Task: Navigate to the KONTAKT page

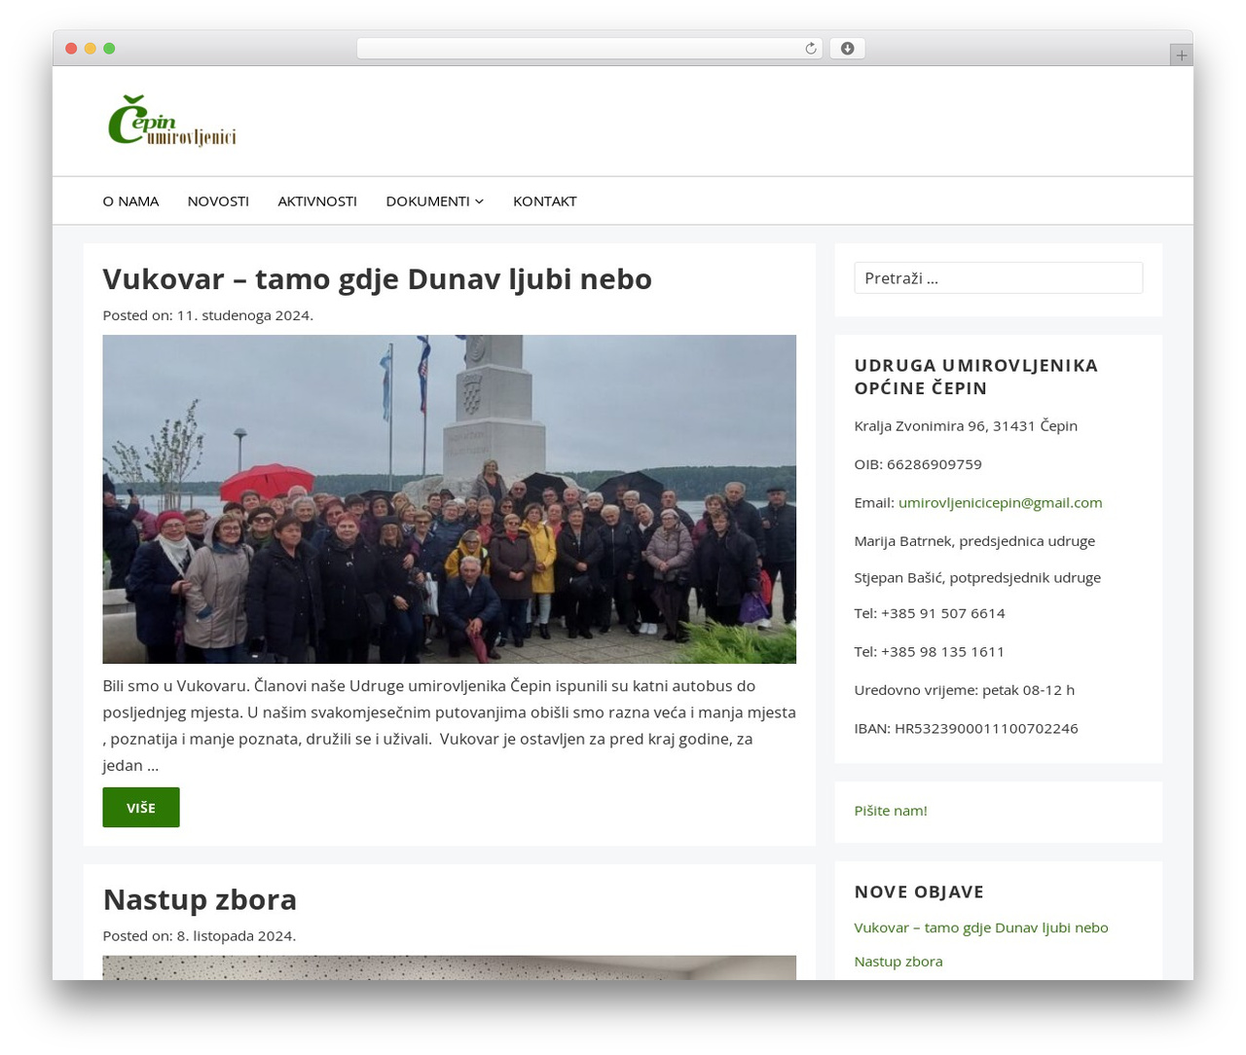Action: pyautogui.click(x=545, y=201)
